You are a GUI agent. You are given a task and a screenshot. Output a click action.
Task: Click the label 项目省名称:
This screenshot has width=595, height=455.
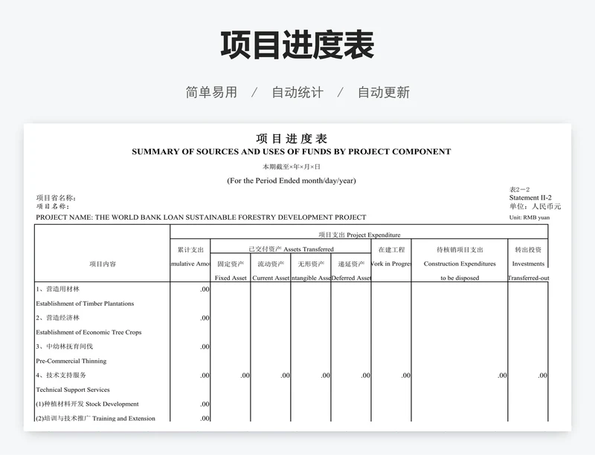(x=56, y=197)
